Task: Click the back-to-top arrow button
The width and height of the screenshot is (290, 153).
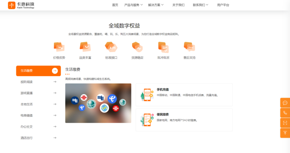Action: point(285,133)
